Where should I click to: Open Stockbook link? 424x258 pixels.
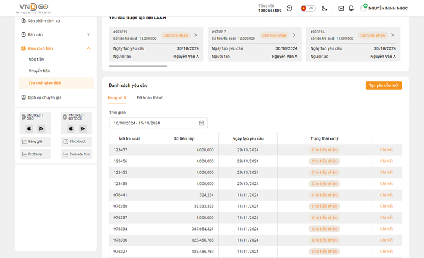point(77,141)
